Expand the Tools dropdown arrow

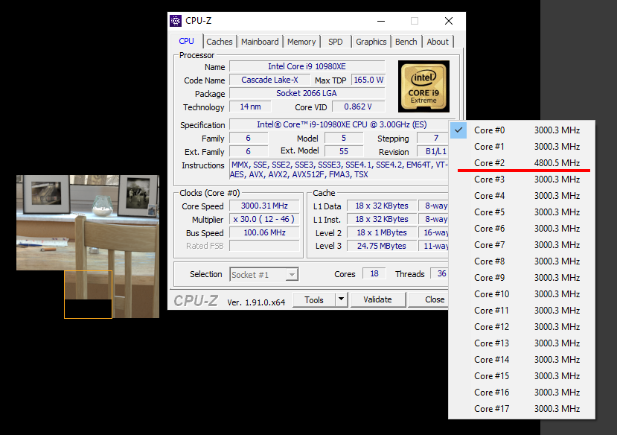[341, 300]
